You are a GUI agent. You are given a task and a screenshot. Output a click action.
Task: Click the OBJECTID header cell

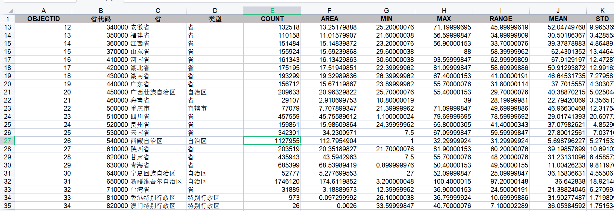coord(44,19)
